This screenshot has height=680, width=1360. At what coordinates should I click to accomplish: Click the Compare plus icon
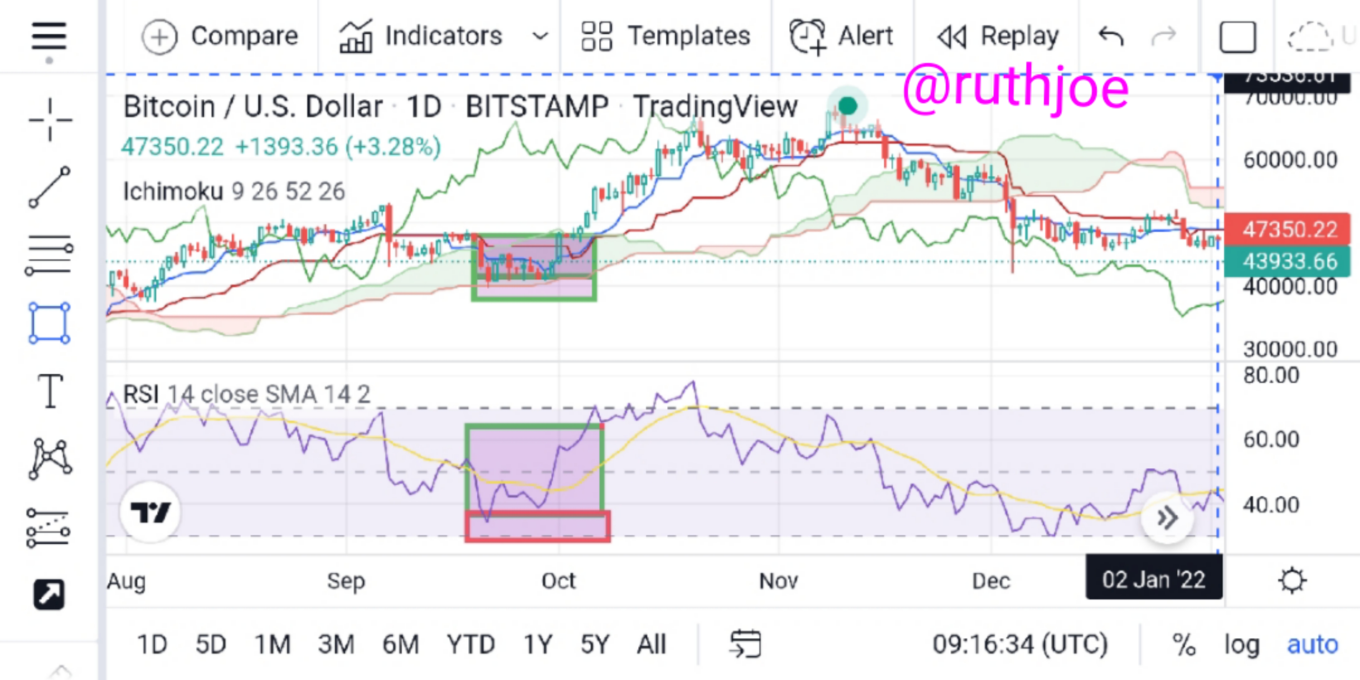coord(159,37)
